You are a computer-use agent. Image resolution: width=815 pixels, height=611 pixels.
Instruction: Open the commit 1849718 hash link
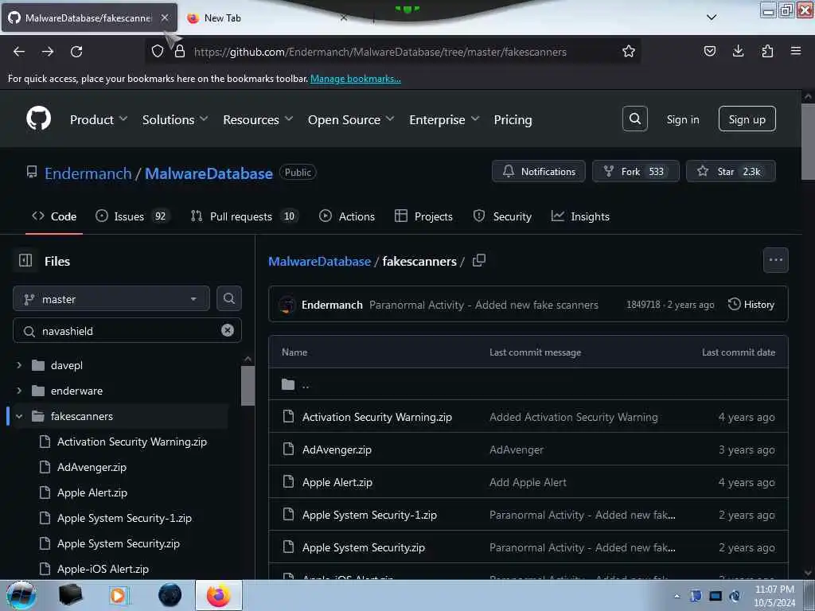(643, 305)
